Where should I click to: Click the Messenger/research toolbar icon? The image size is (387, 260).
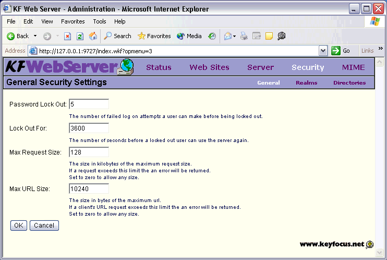(281, 36)
